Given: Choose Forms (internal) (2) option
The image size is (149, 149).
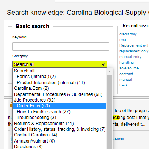Looking at the screenshot, I should [59, 77].
